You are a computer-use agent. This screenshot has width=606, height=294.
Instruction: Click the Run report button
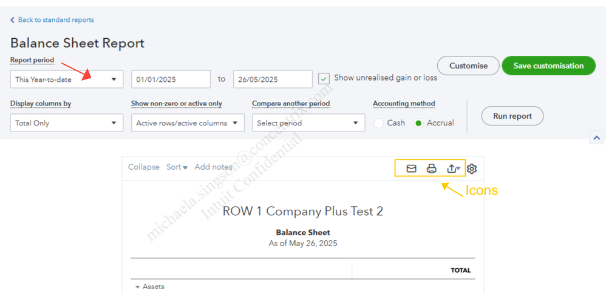(x=512, y=116)
